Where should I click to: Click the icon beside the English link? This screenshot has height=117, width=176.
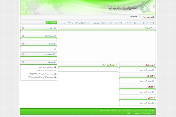coord(55,74)
